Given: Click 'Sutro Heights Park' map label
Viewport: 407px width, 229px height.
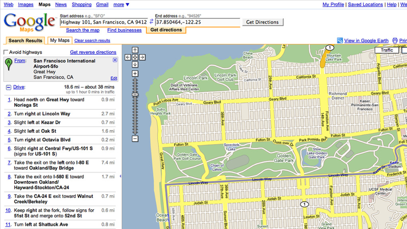Looking at the screenshot, I should click(161, 111).
